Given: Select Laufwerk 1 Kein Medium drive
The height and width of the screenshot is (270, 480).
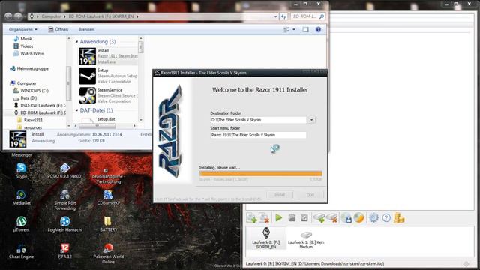Looking at the screenshot, I should click(x=306, y=239).
